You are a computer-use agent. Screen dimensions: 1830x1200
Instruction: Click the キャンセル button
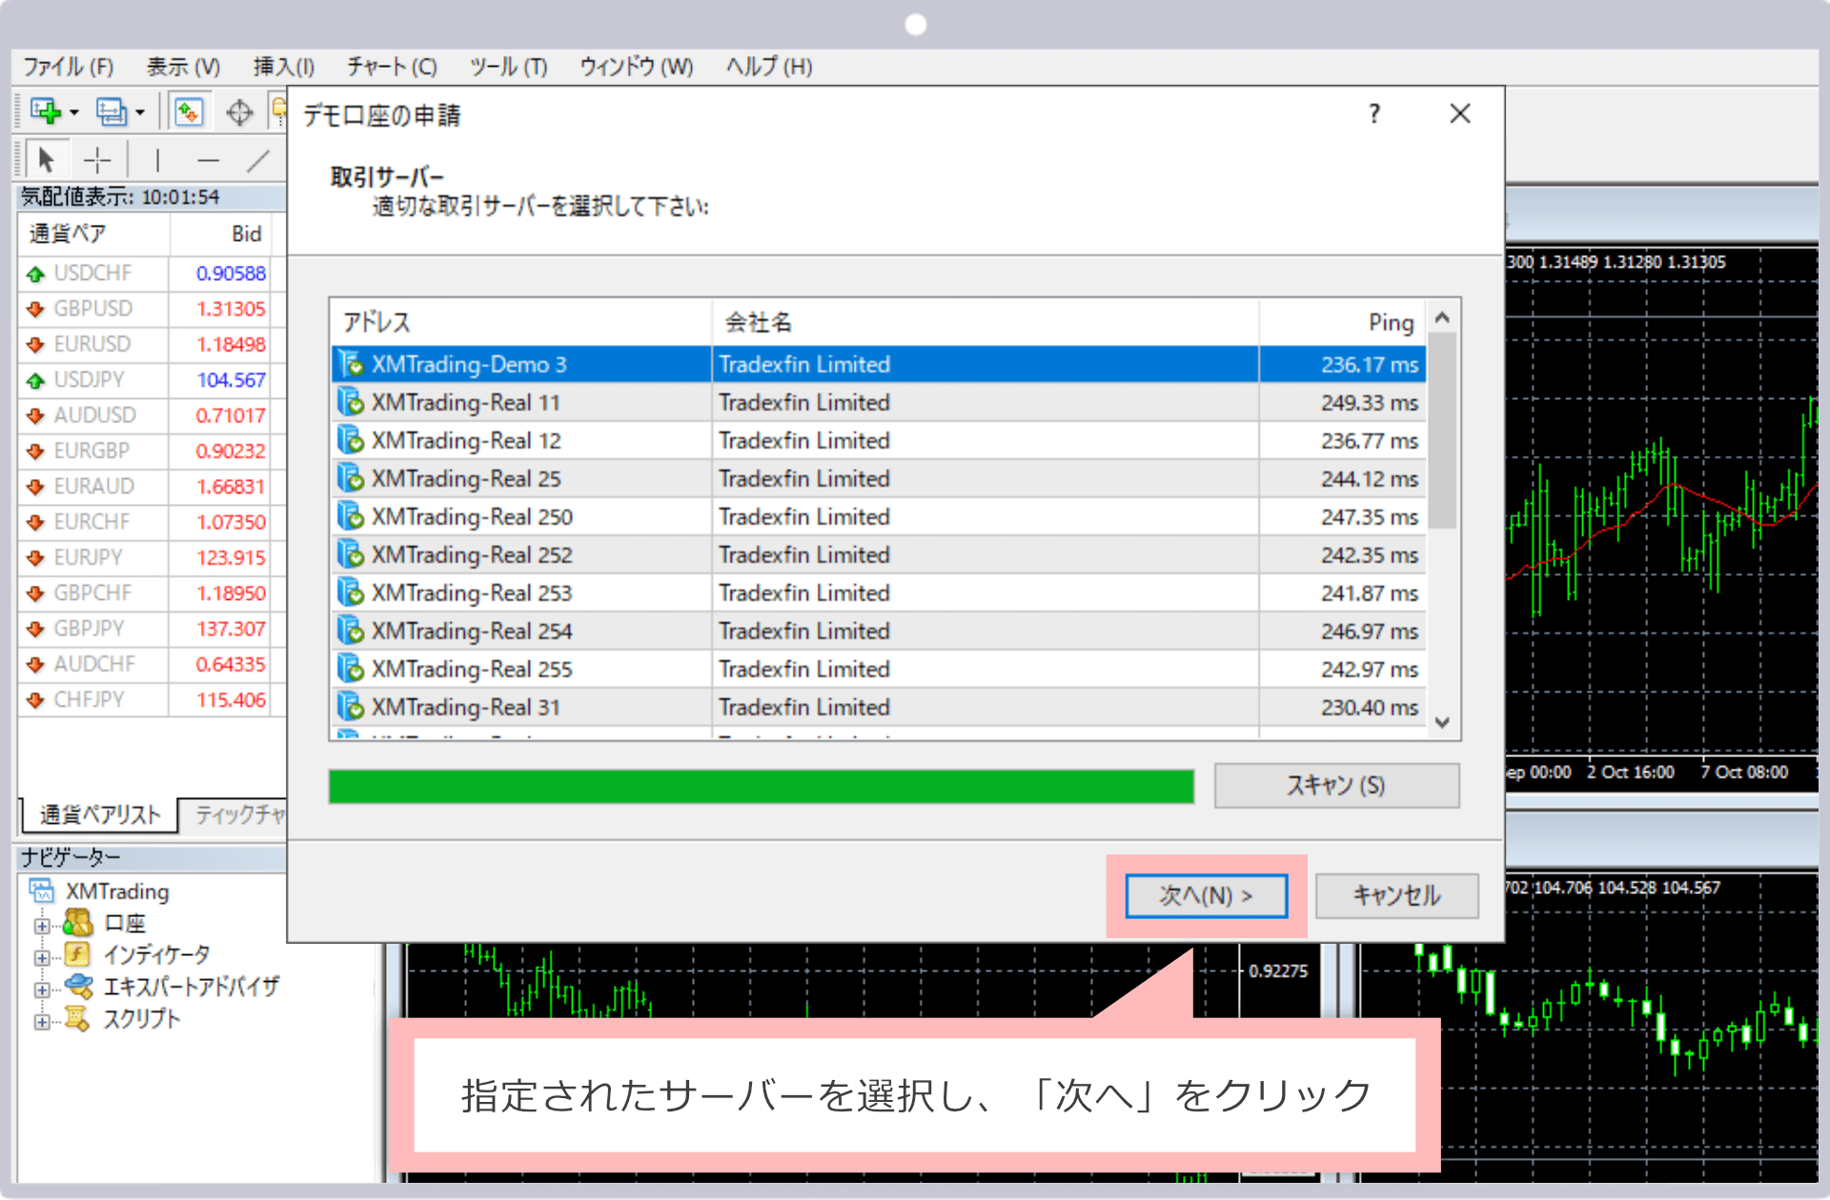tap(1396, 895)
